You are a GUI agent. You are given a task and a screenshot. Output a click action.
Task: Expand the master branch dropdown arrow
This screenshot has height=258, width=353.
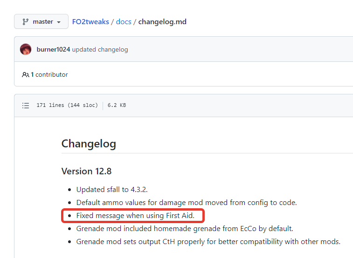59,22
